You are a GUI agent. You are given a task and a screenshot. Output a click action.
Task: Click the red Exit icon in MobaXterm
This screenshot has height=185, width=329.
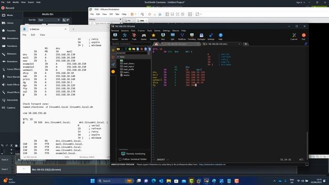pos(304,36)
